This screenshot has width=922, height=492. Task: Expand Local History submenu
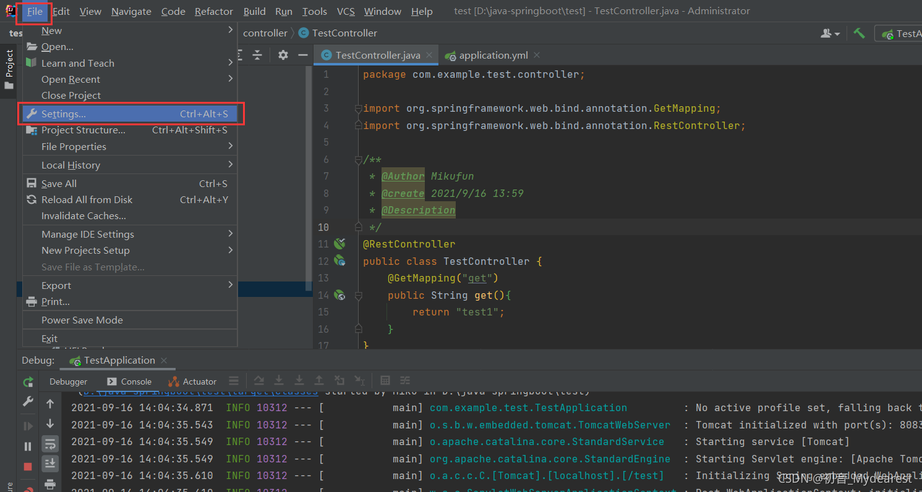coord(130,165)
